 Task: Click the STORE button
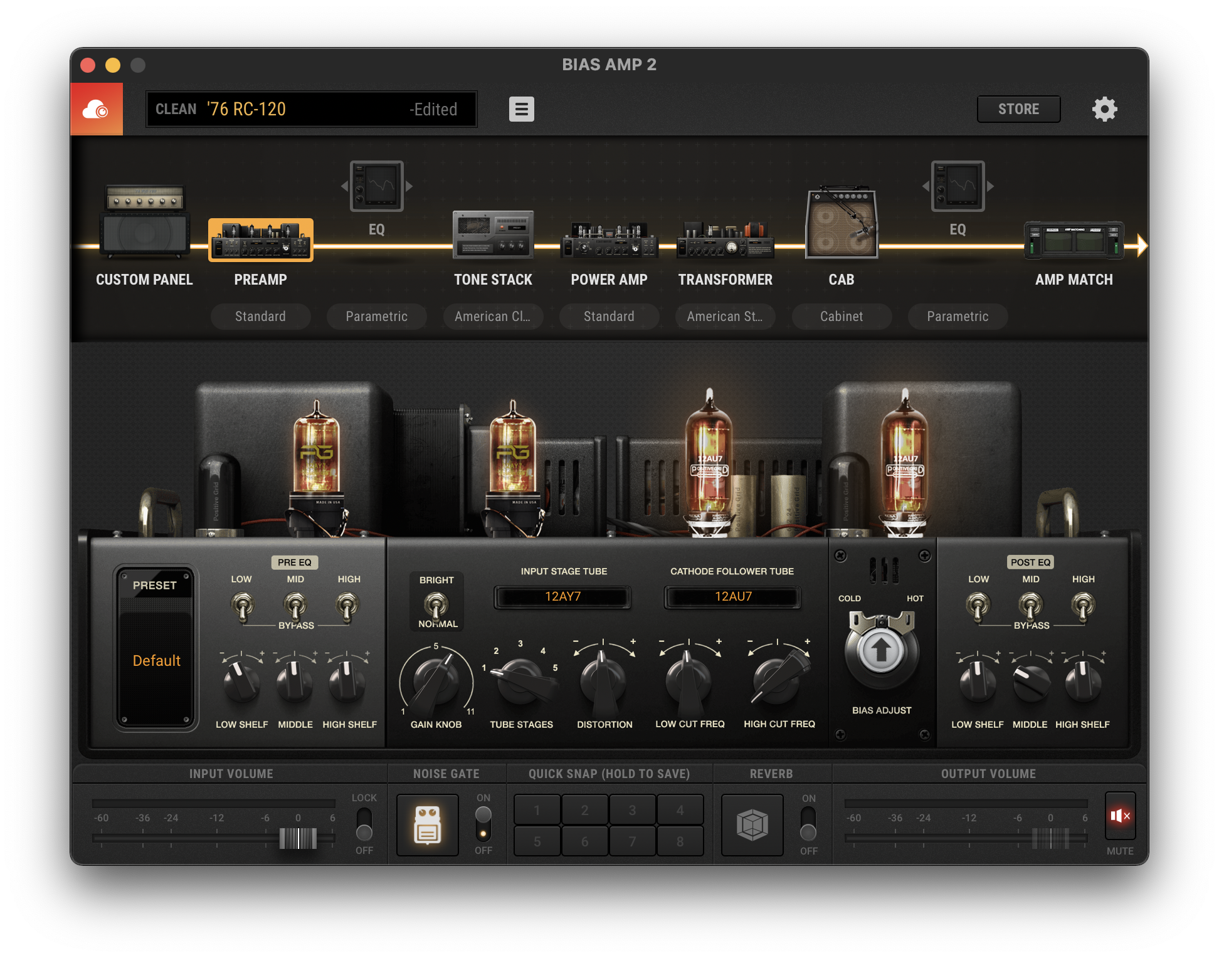tap(1018, 109)
